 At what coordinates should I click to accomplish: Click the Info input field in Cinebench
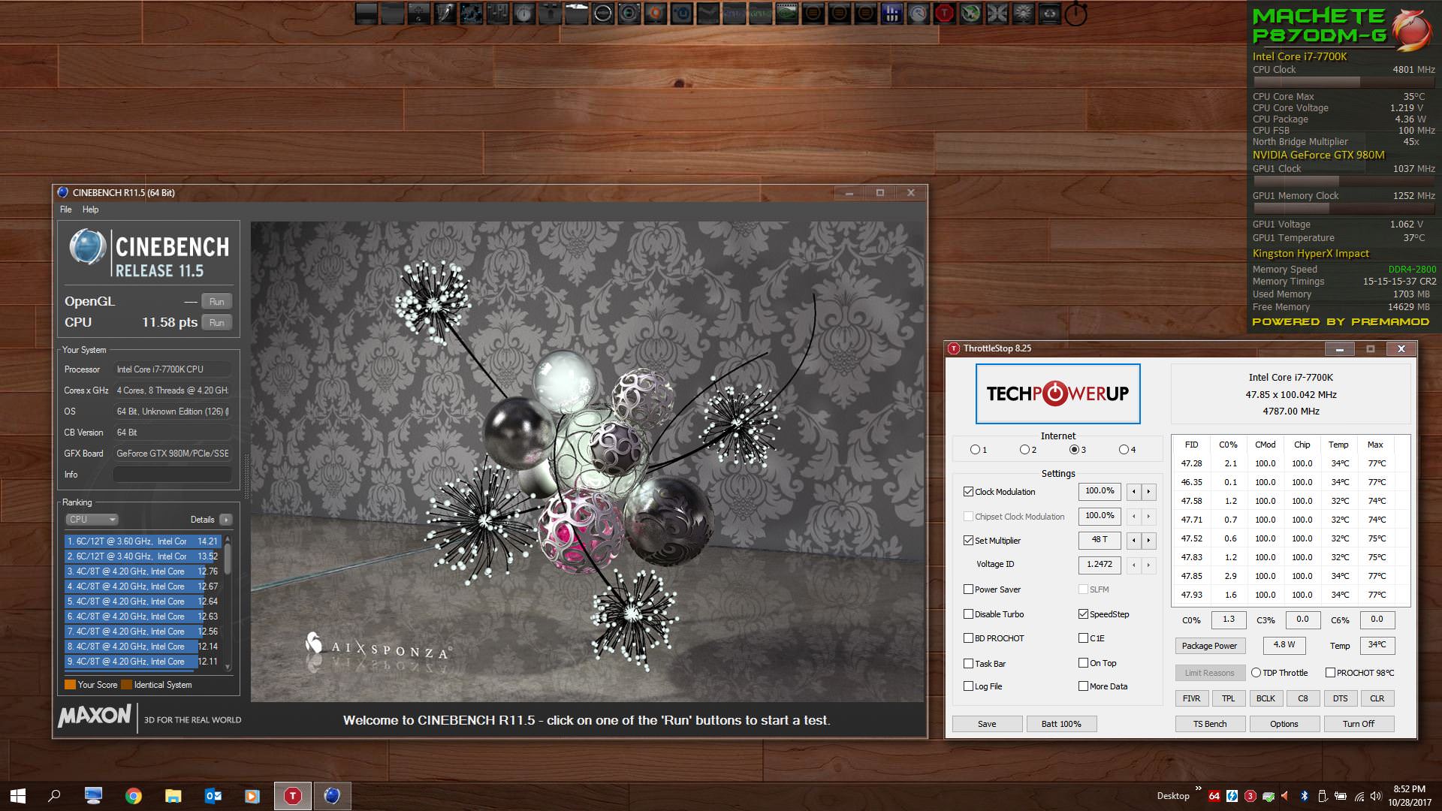[172, 475]
